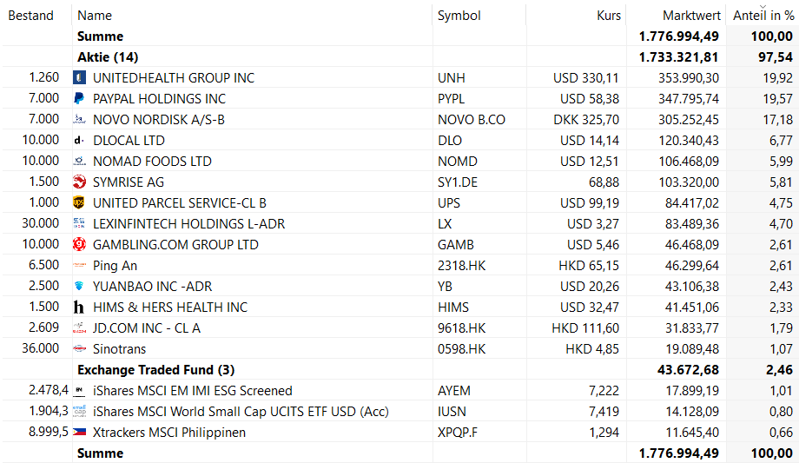
Task: Open the DLOCAL LTD position name
Action: pos(129,141)
